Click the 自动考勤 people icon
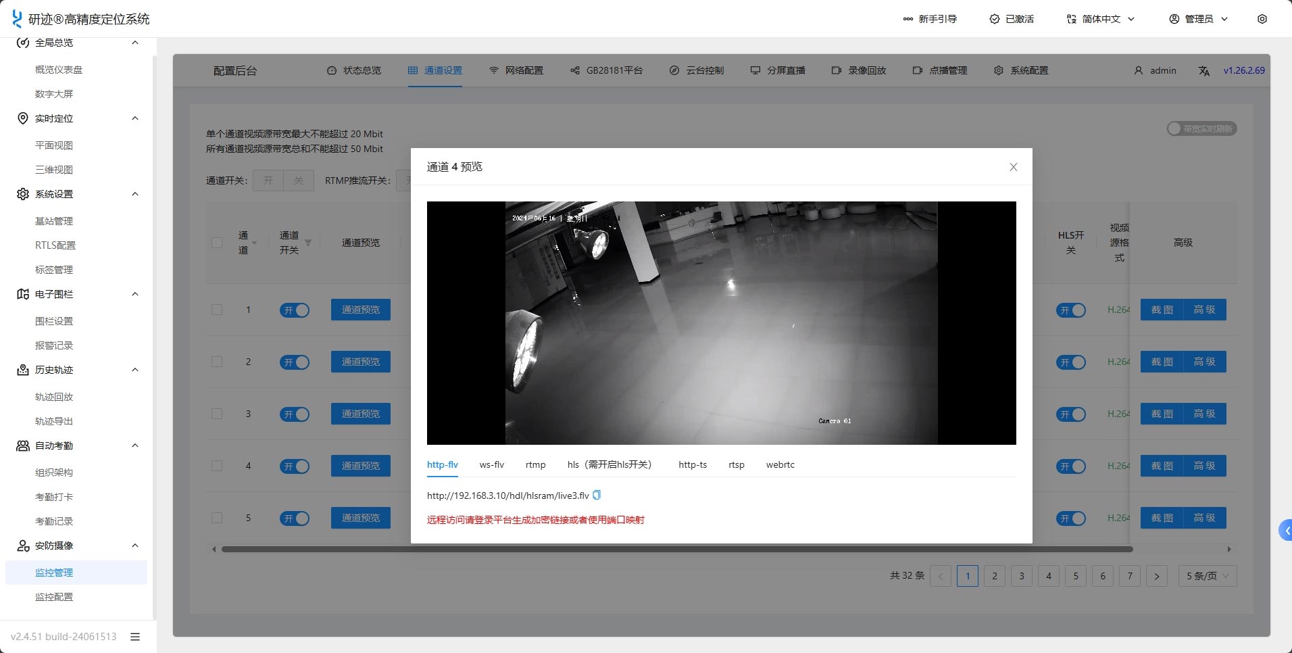Viewport: 1292px width, 653px height. (x=22, y=445)
